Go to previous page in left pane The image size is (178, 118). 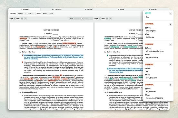click(x=22, y=19)
